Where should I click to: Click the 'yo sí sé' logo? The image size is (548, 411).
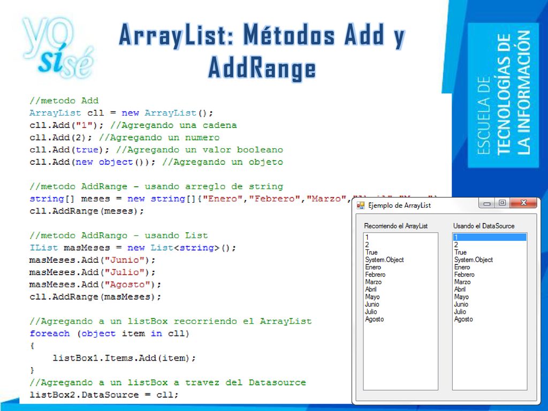click(x=58, y=47)
